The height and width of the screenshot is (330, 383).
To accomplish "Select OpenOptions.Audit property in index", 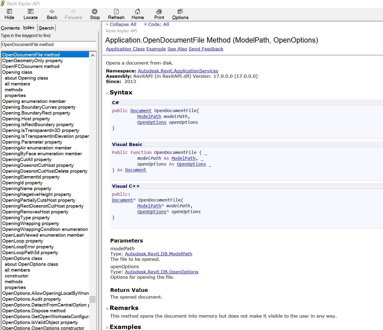I will click(x=32, y=299).
